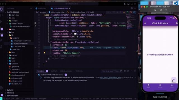The height and width of the screenshot is (100, 179).
Task: Open the Search icon in activity bar
Action: tap(1, 15)
